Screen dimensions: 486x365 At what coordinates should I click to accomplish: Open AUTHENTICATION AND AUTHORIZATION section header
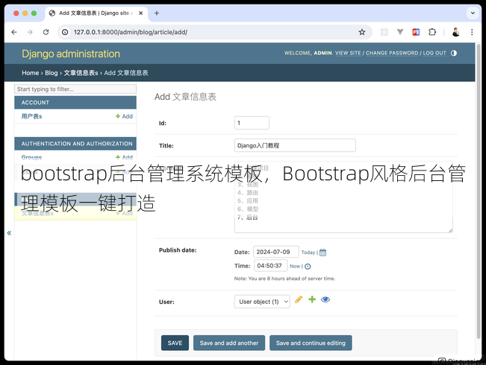click(75, 144)
